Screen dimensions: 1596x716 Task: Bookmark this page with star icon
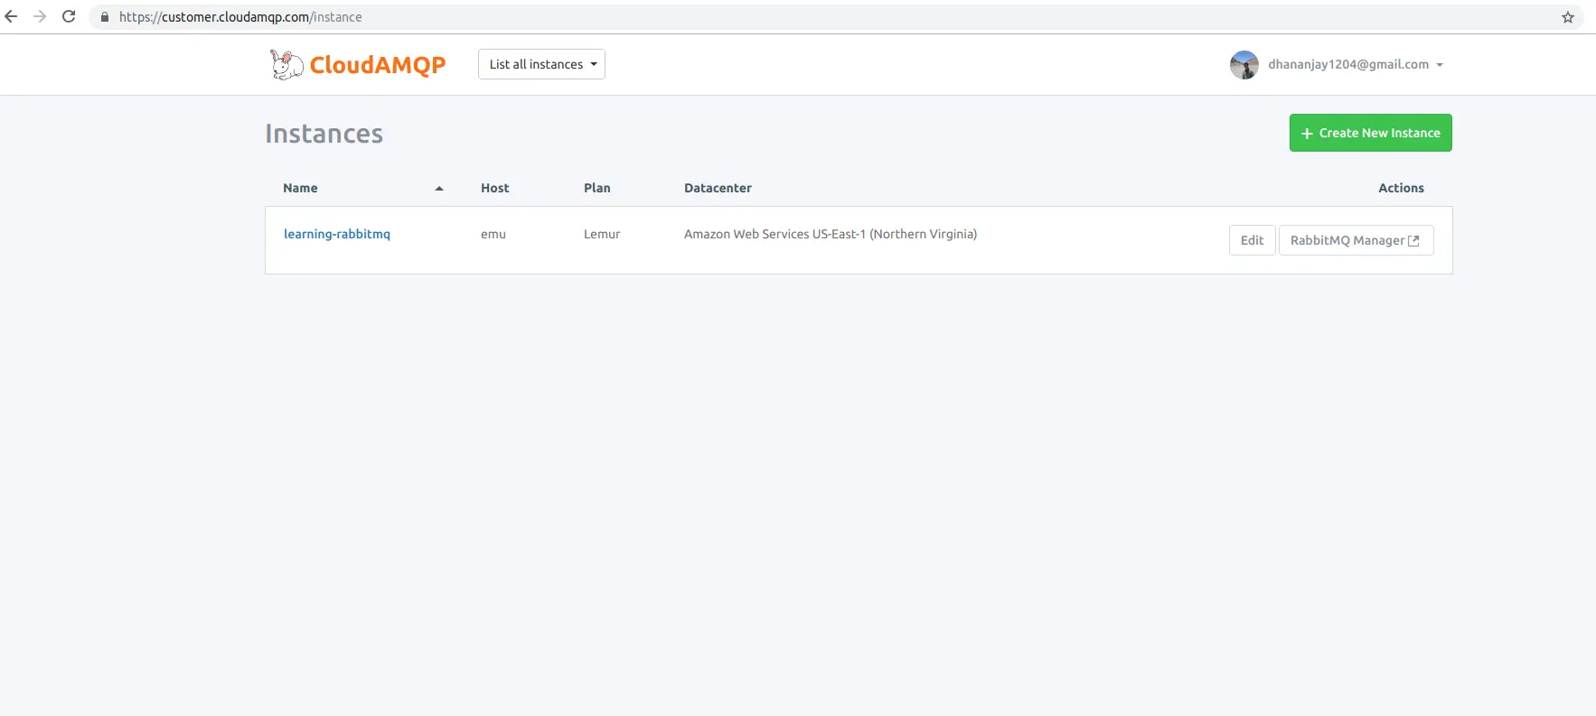(x=1568, y=17)
